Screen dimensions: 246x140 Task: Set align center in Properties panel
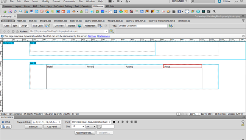pyautogui.click(x=127, y=122)
